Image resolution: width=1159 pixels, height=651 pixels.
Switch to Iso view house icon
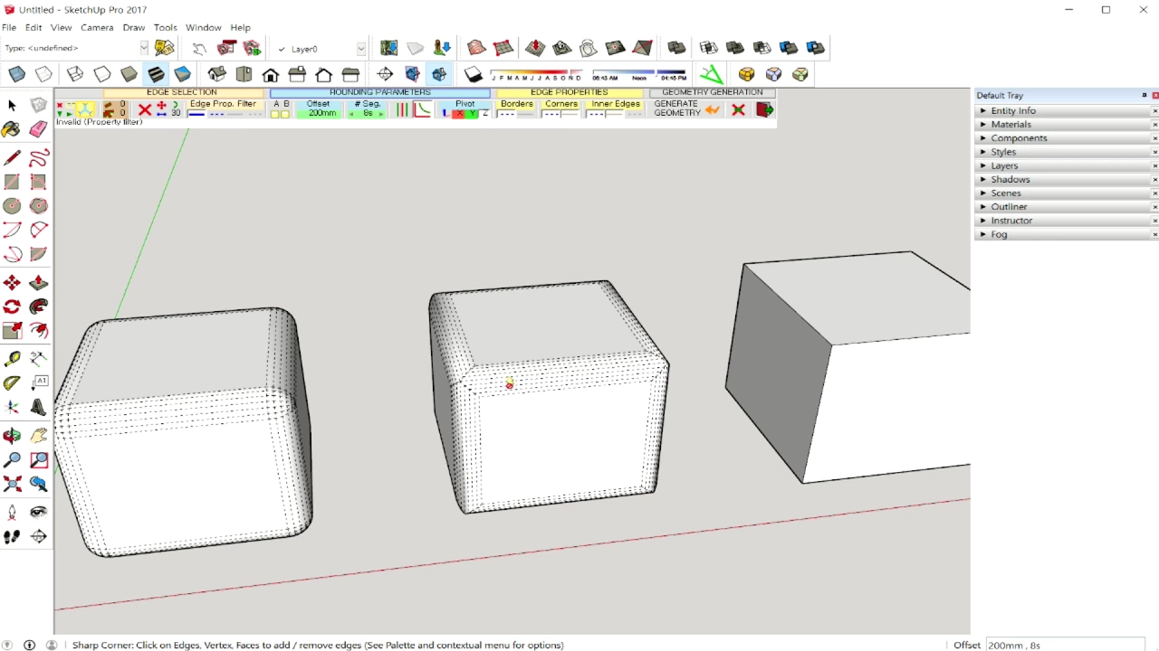click(x=217, y=74)
